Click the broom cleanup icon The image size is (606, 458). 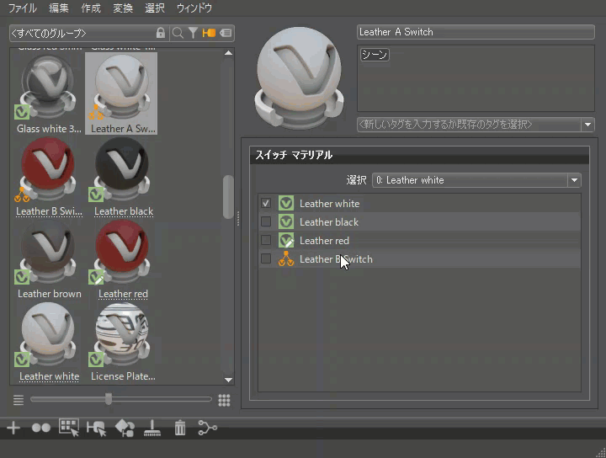tap(152, 429)
